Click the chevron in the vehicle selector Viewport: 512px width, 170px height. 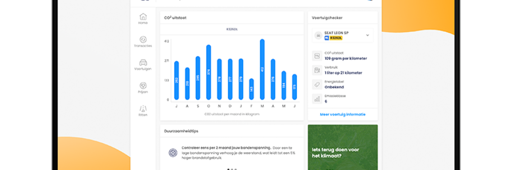(x=367, y=35)
